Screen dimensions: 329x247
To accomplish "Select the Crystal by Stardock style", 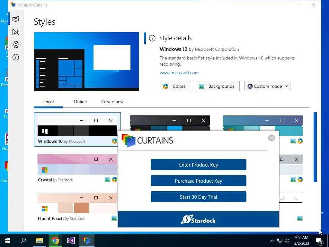I will click(77, 168).
